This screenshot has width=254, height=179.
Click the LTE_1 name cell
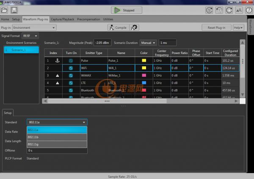pos(121,83)
